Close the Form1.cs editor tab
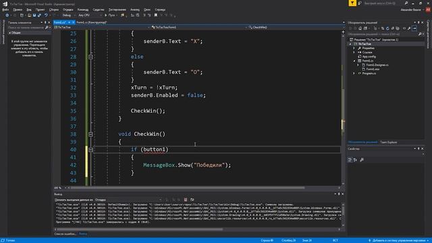 click(74, 22)
